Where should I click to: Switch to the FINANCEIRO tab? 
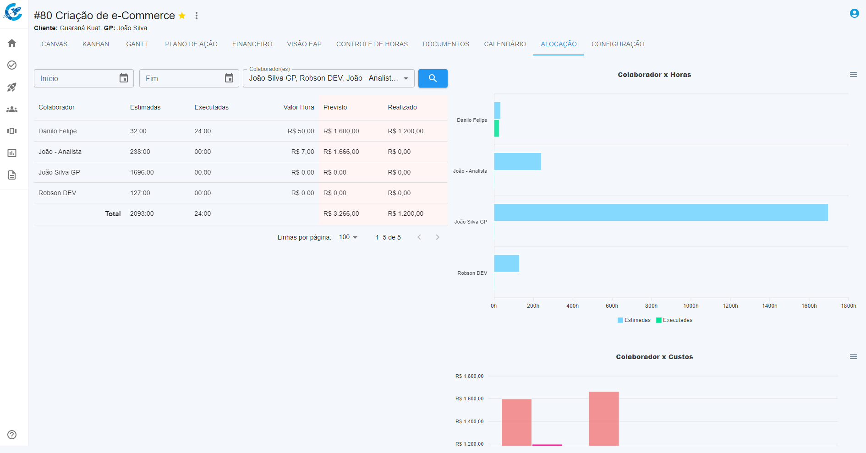coord(252,44)
